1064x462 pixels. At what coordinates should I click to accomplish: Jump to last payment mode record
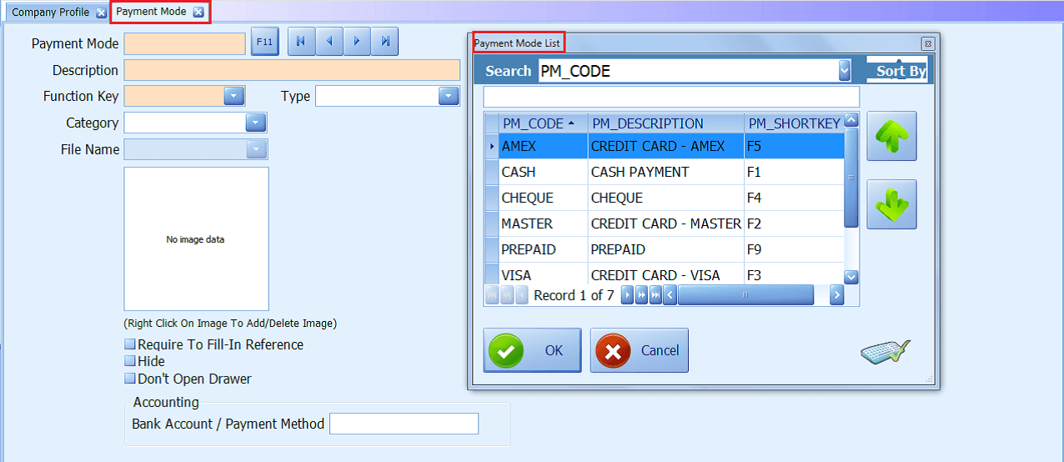coord(384,41)
